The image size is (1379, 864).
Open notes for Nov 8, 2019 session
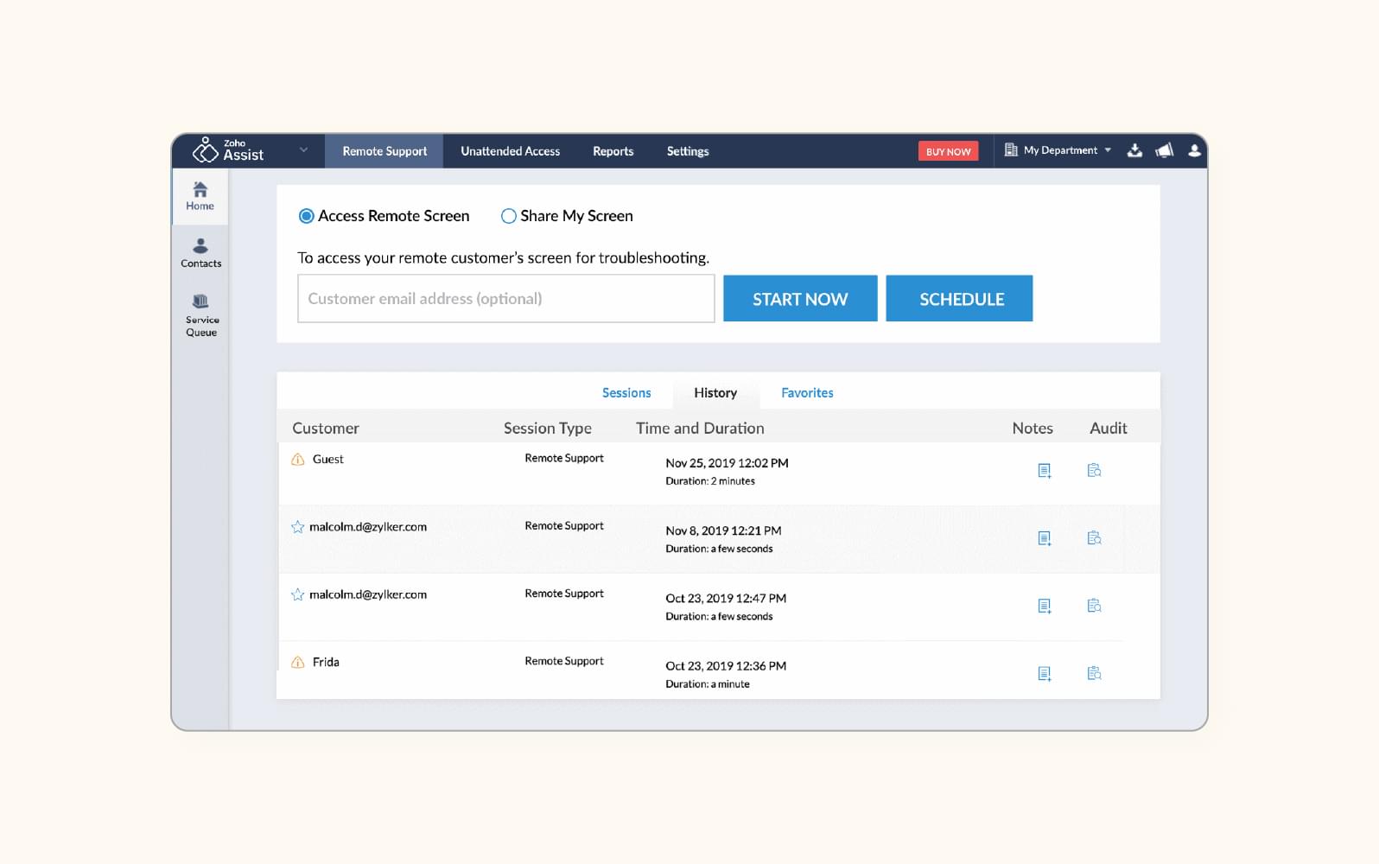[1044, 538]
